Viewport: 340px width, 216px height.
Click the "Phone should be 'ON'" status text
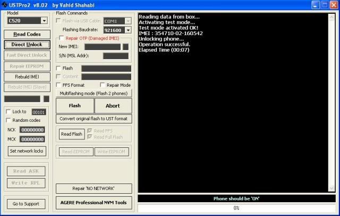(236, 198)
